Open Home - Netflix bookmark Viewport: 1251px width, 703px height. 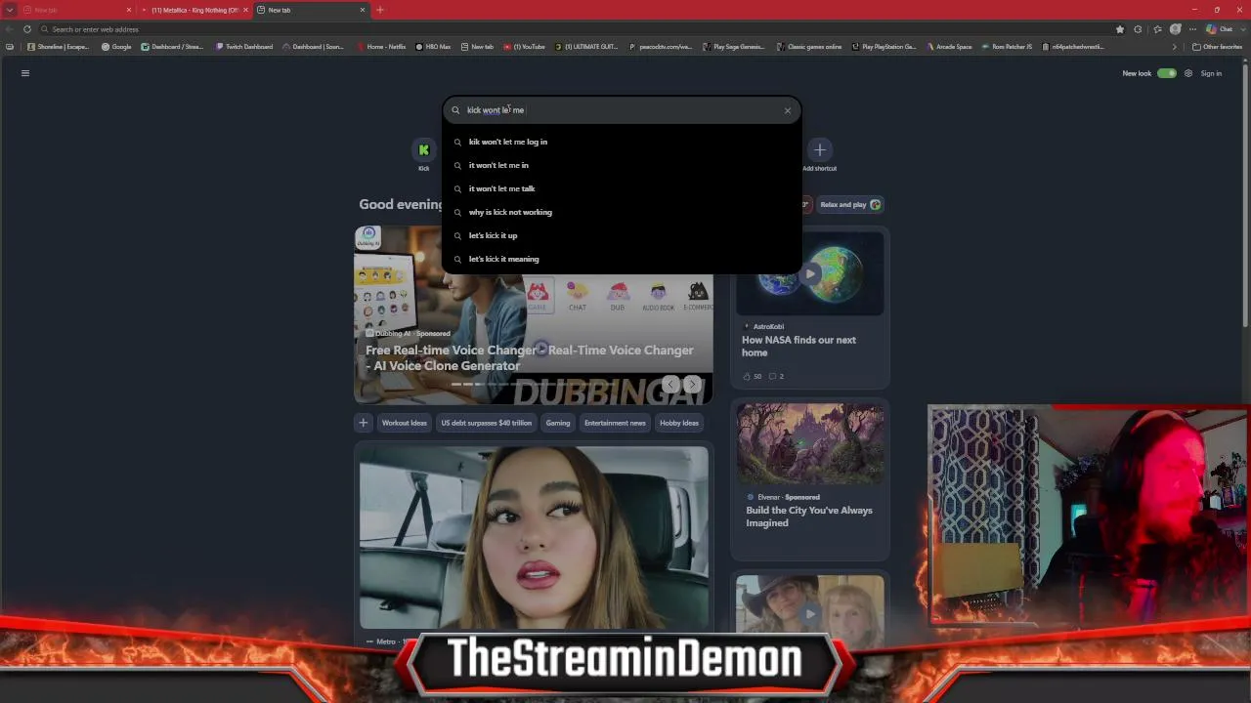coord(381,47)
